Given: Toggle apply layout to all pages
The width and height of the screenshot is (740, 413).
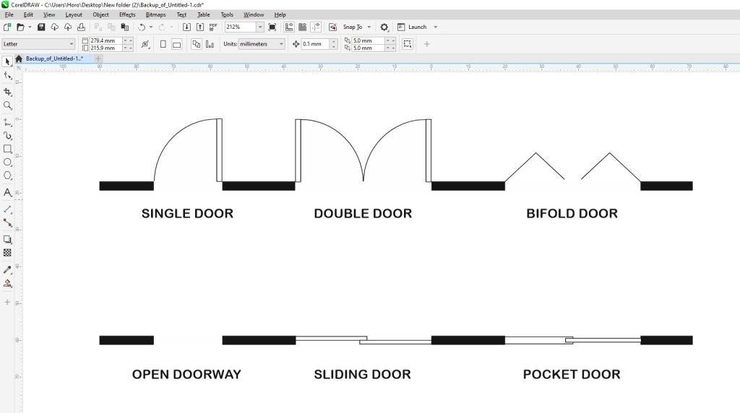Looking at the screenshot, I should coord(197,44).
